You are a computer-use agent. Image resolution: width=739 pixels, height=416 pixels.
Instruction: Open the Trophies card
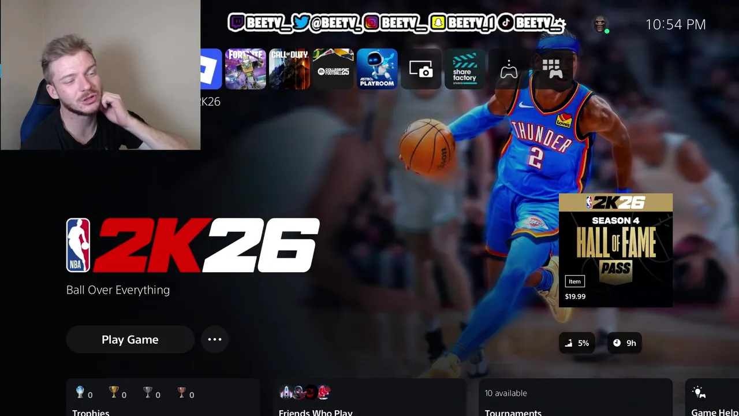163,398
